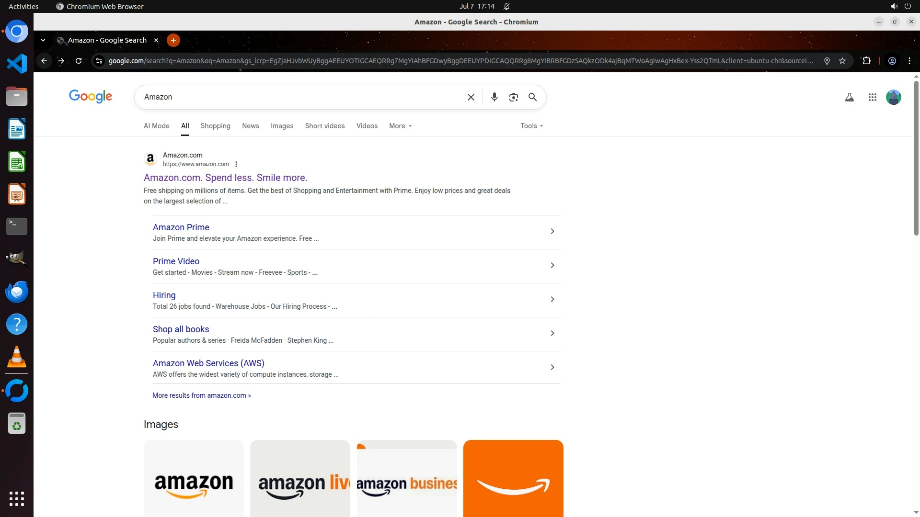Click the voice search microphone icon
This screenshot has height=517, width=920.
(x=494, y=97)
